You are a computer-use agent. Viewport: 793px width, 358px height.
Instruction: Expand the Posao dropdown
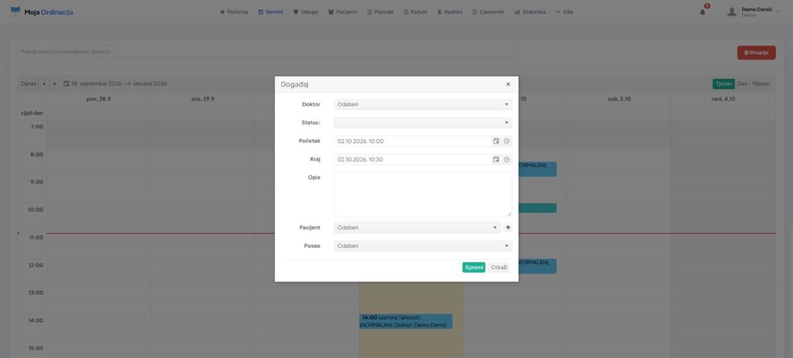(x=423, y=247)
